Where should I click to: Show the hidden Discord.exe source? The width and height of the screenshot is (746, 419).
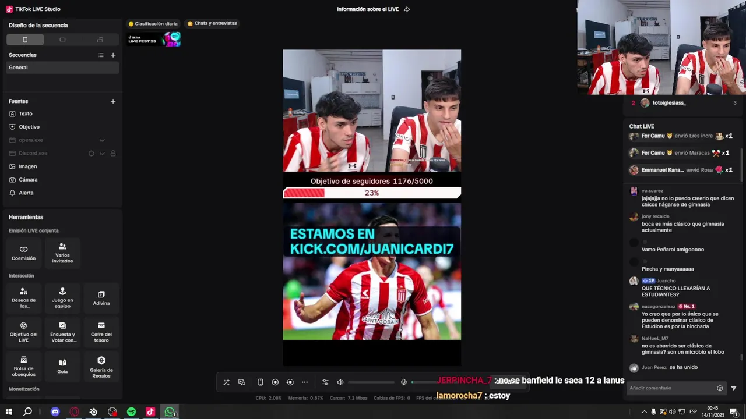point(102,154)
